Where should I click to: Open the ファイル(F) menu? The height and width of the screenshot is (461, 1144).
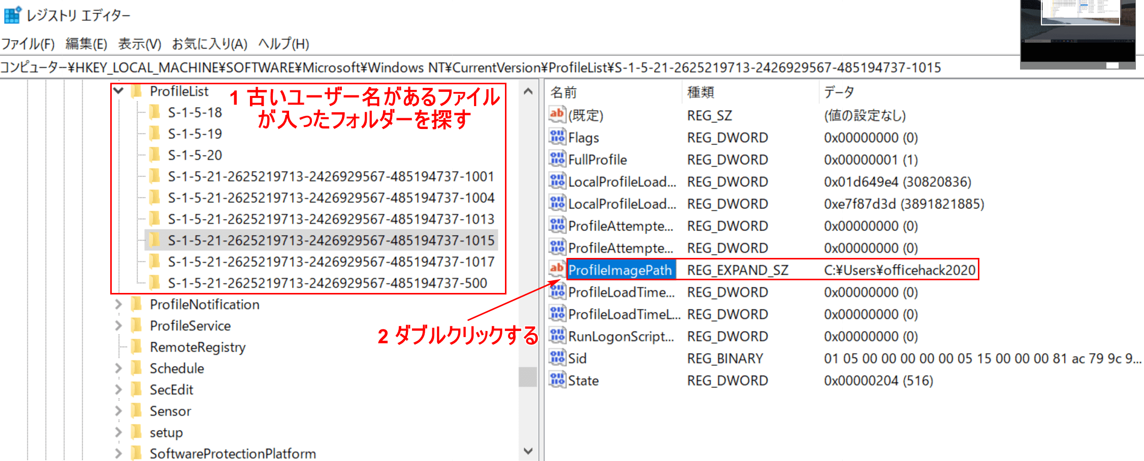tap(28, 44)
